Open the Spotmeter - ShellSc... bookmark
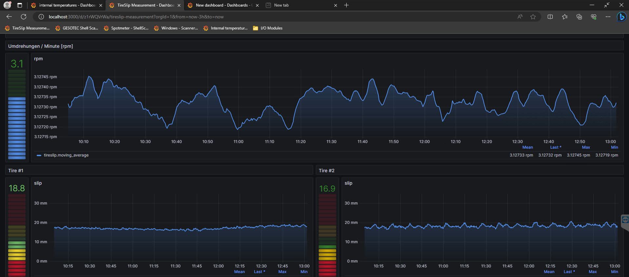Screen dimensions: 629x277 [x=129, y=28]
